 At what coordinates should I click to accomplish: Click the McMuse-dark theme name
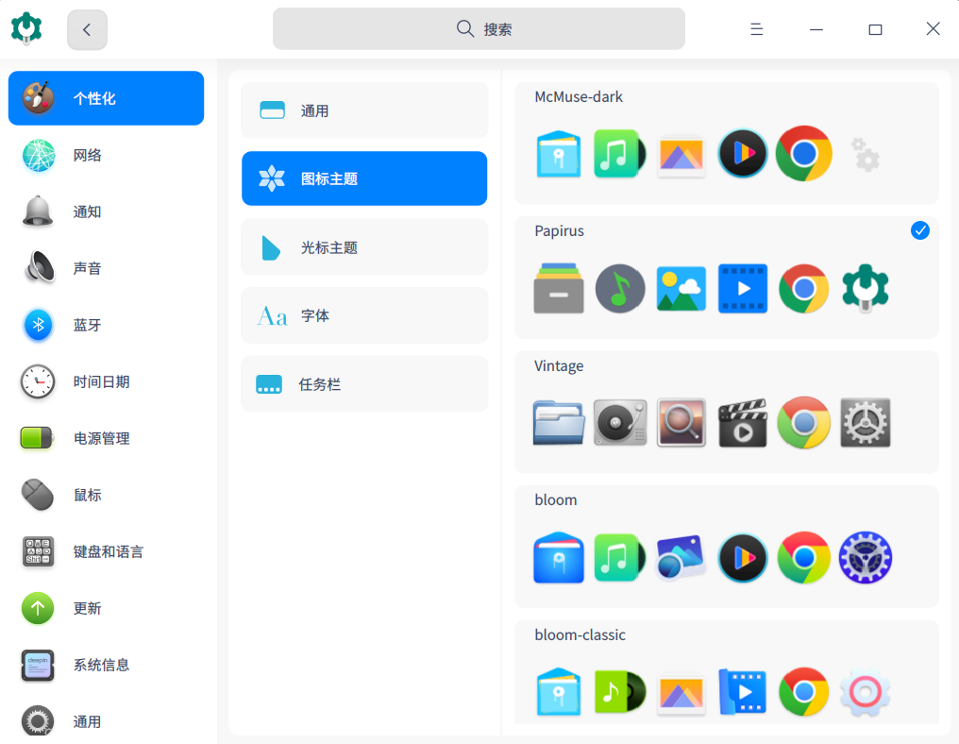[x=579, y=96]
